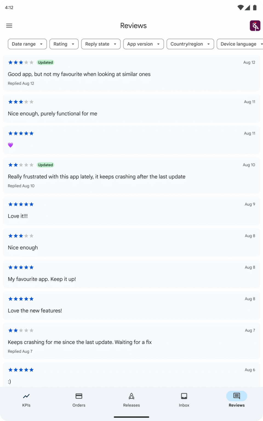The height and width of the screenshot is (421, 263).
Task: Tap the battery status icon
Action: 255,8
